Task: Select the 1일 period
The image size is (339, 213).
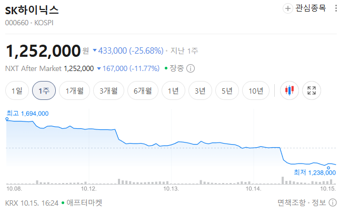Action: (17, 90)
